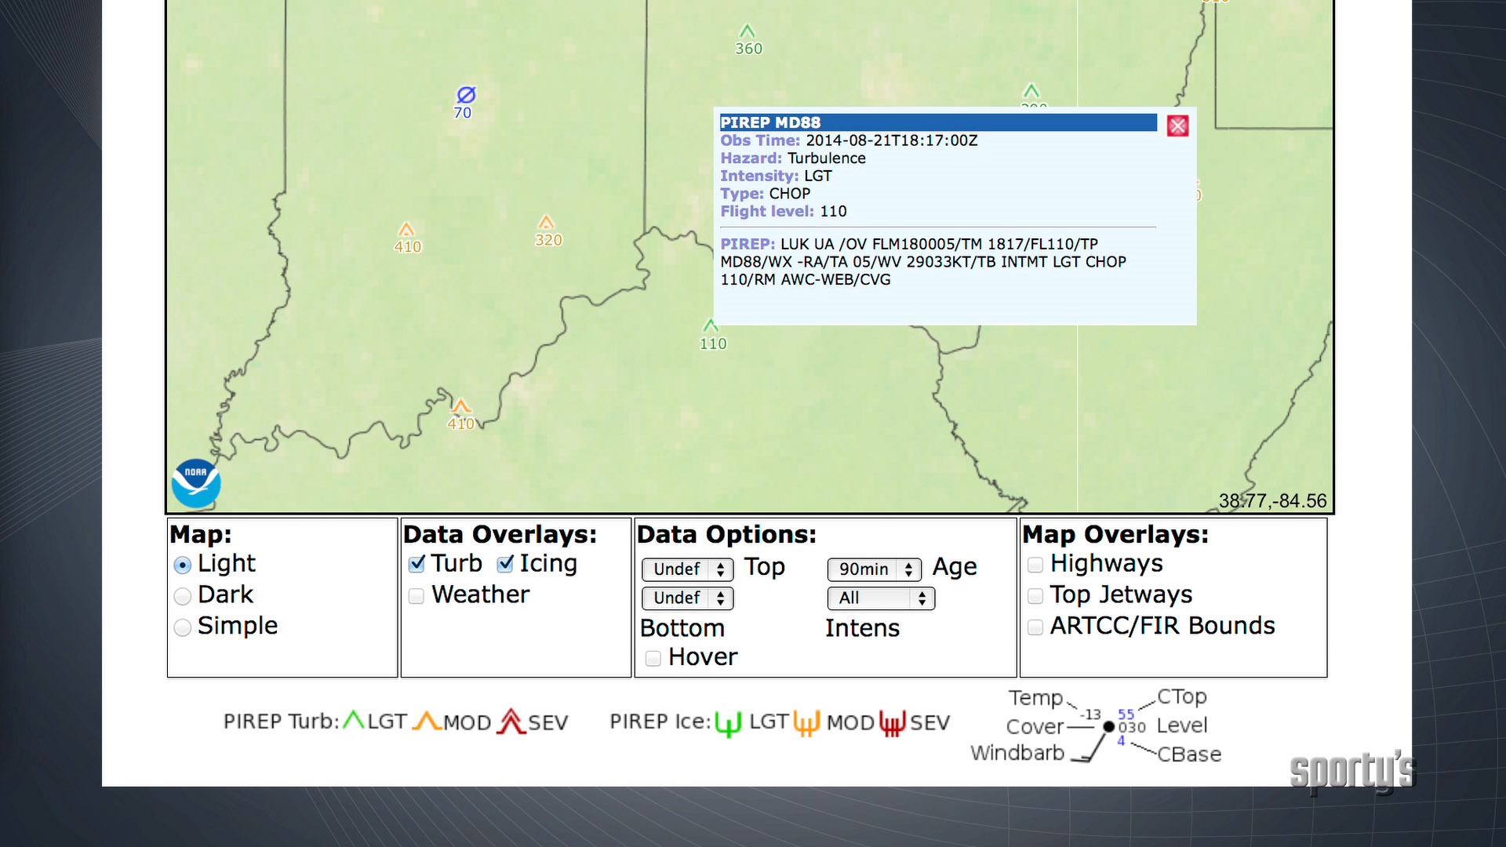Check the Highways map overlay
The width and height of the screenshot is (1506, 847).
click(x=1035, y=564)
